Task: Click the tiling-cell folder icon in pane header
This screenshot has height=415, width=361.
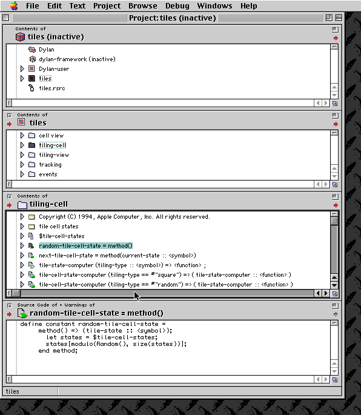Action: coord(22,205)
